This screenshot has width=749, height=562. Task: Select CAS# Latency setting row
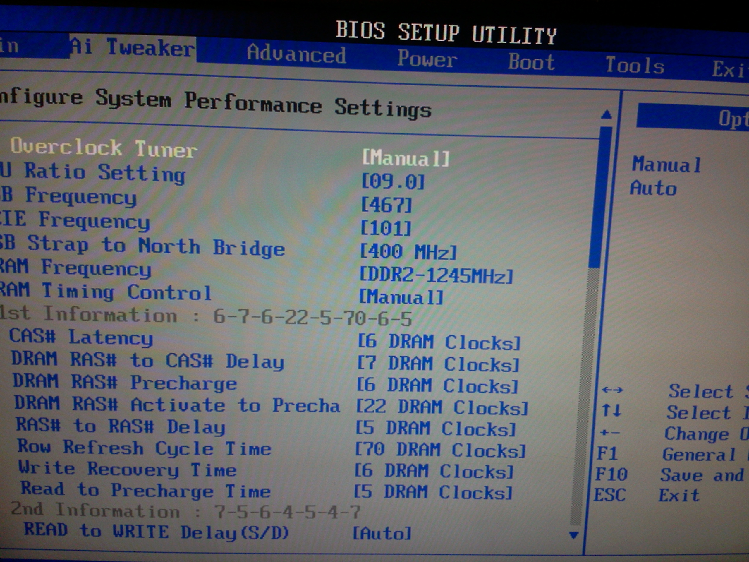point(81,337)
